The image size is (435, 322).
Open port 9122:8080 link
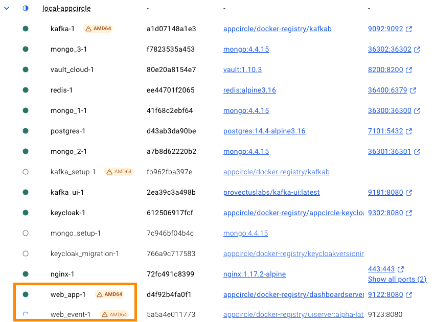[x=385, y=294]
